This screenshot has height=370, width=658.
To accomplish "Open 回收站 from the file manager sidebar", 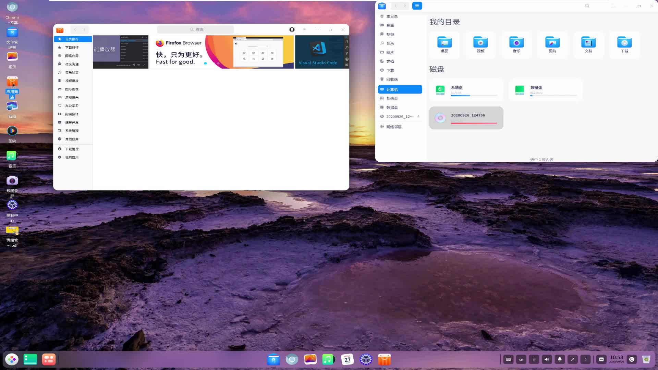I will point(392,79).
